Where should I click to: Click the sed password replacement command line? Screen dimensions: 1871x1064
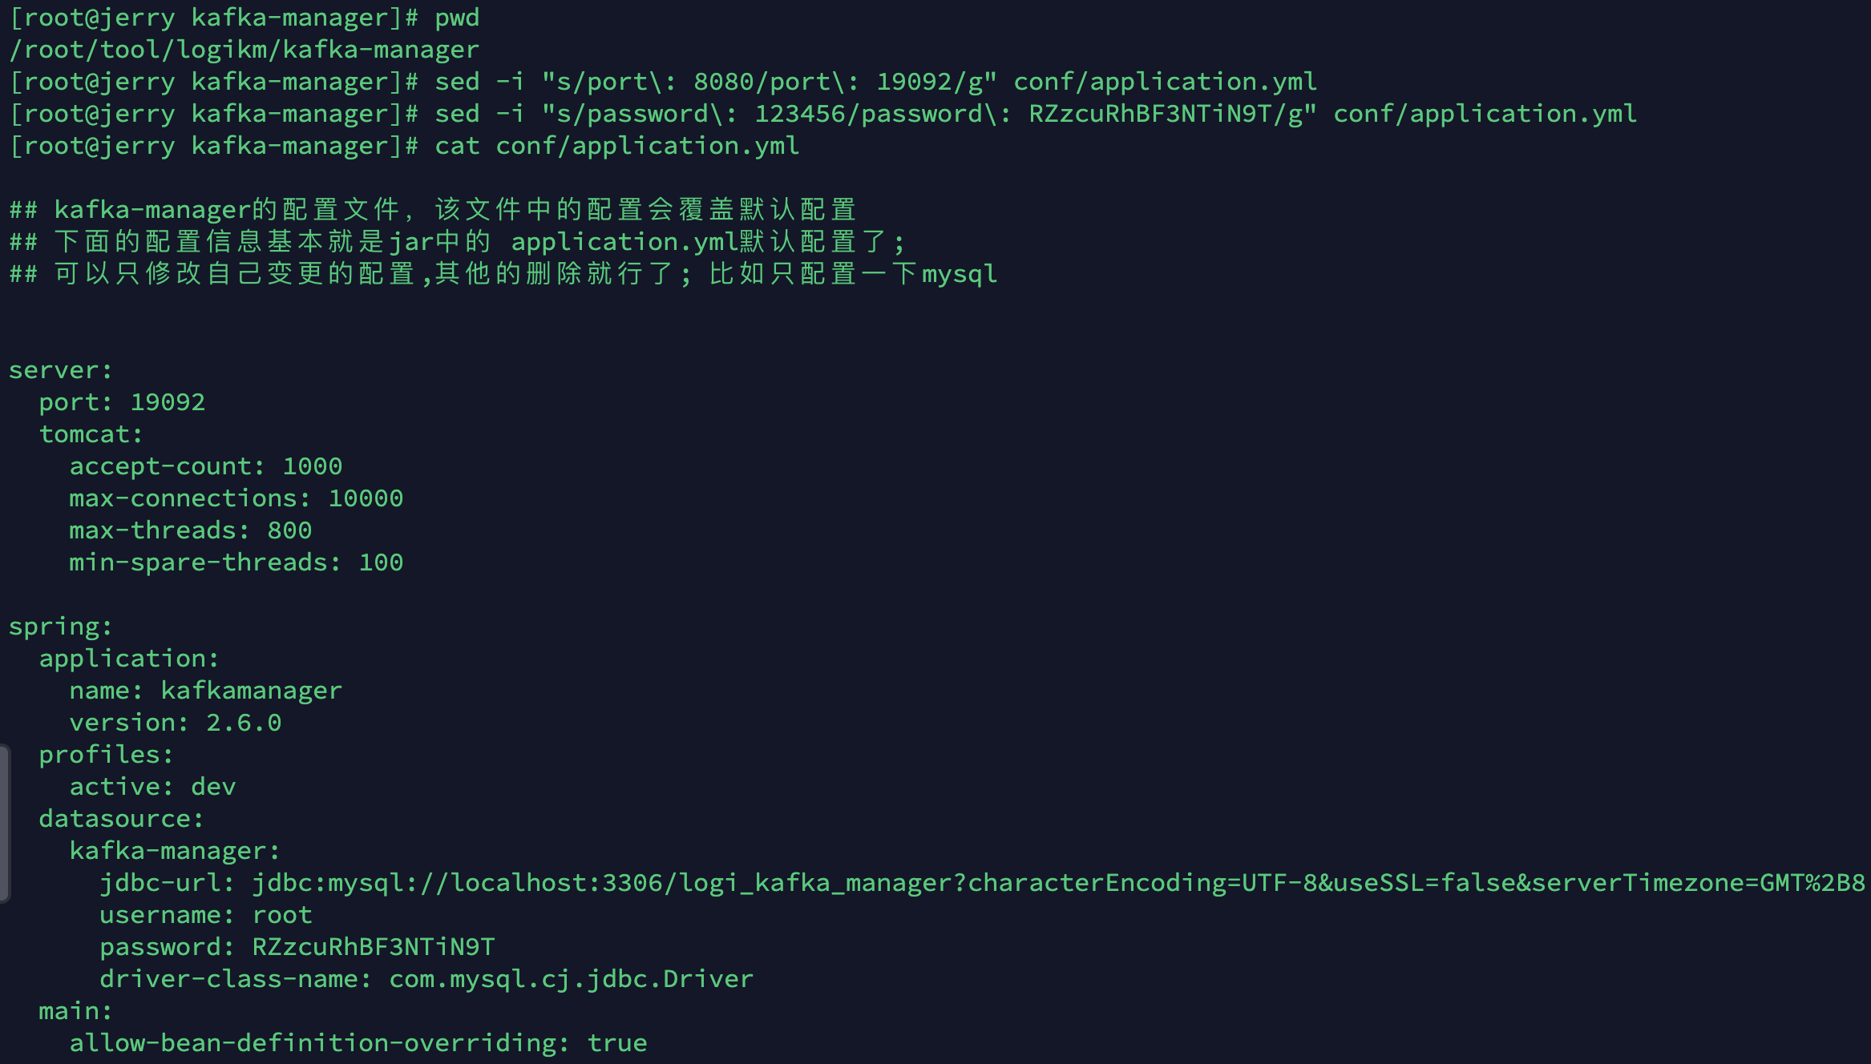click(x=1034, y=114)
